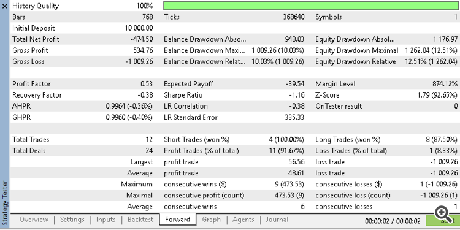Select the Forward tab
The height and width of the screenshot is (230, 460).
click(177, 220)
